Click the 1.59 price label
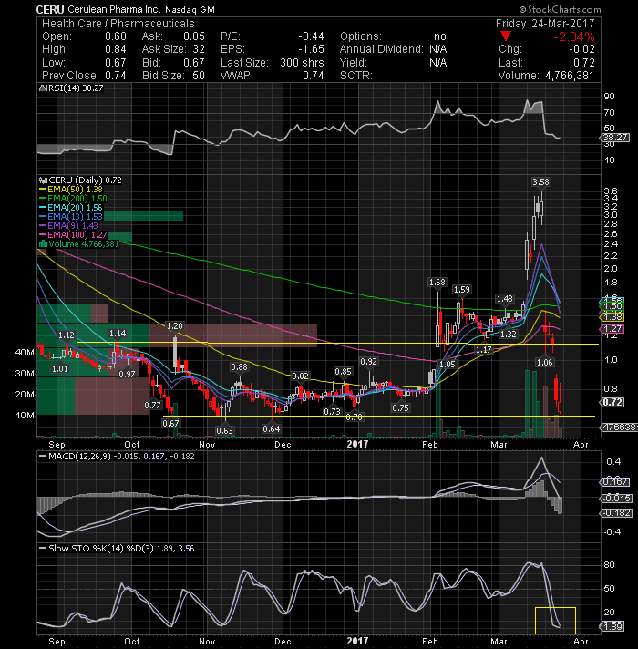This screenshot has width=638, height=649. click(462, 290)
